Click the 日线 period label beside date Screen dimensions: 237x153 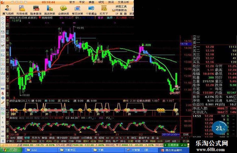click(186, 134)
